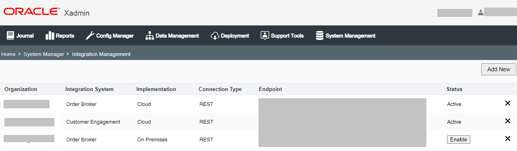Delete the Customer Engagement integration row
Viewport: 517px width, 151px height.
point(508,121)
